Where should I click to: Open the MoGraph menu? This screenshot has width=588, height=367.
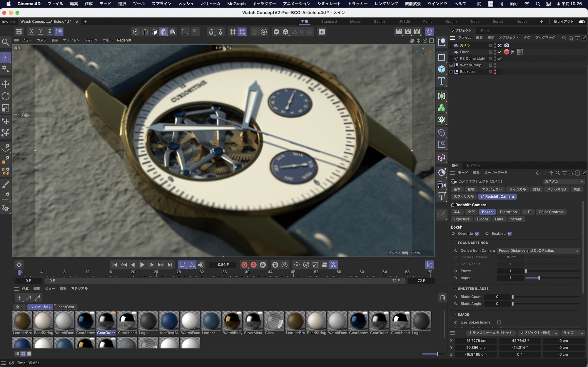236,4
